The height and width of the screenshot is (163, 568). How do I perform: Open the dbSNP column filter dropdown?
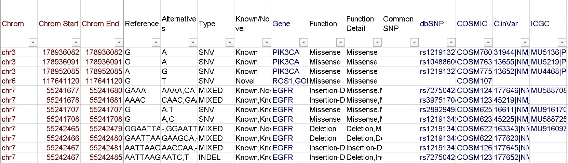(451, 43)
